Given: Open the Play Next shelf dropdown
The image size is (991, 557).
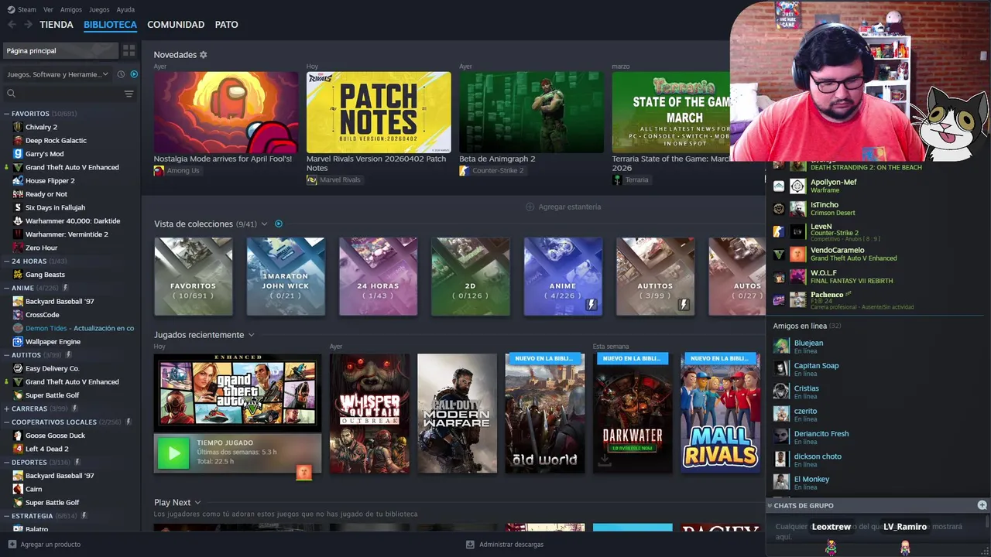Looking at the screenshot, I should point(197,503).
